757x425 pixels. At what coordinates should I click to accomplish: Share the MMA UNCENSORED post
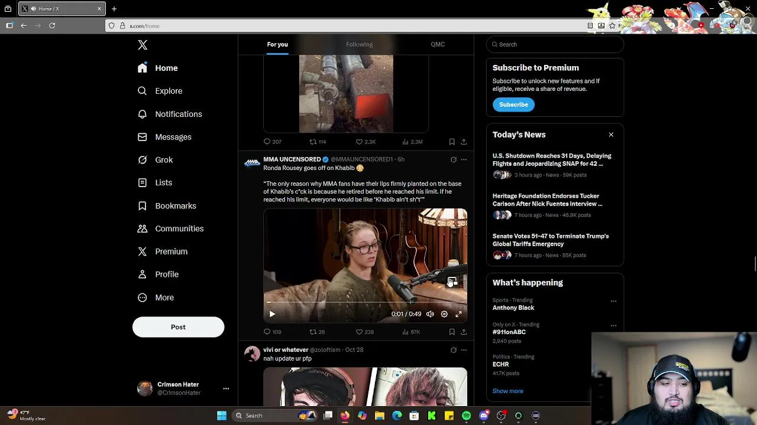(464, 332)
